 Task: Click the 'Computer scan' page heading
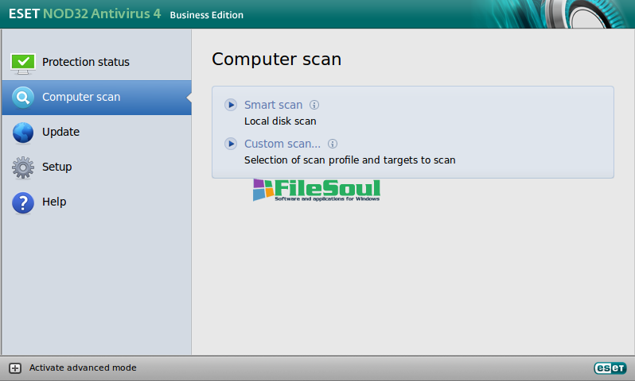277,60
